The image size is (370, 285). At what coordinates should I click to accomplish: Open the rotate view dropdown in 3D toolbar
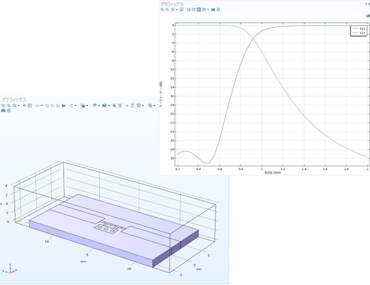tap(76, 106)
